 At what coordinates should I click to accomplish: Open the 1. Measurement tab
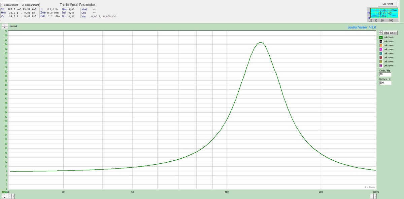(x=10, y=5)
